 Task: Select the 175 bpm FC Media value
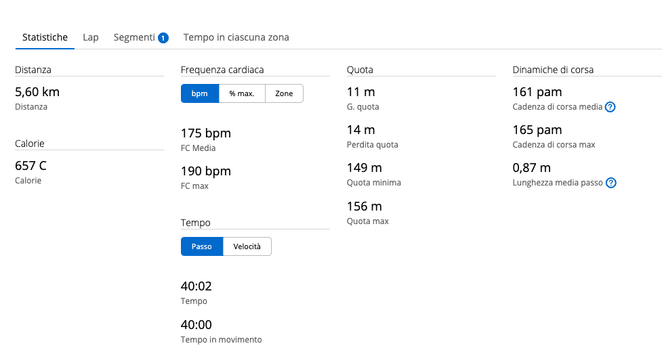pyautogui.click(x=206, y=133)
